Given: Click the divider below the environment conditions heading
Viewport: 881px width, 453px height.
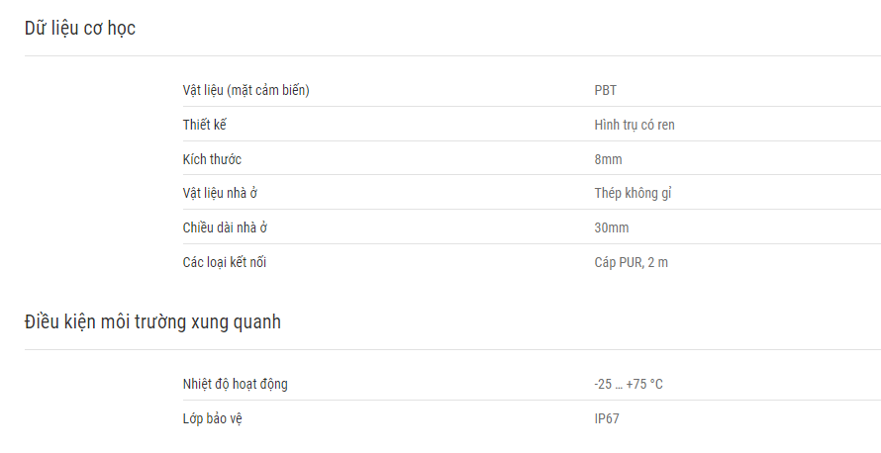Looking at the screenshot, I should point(452,349).
